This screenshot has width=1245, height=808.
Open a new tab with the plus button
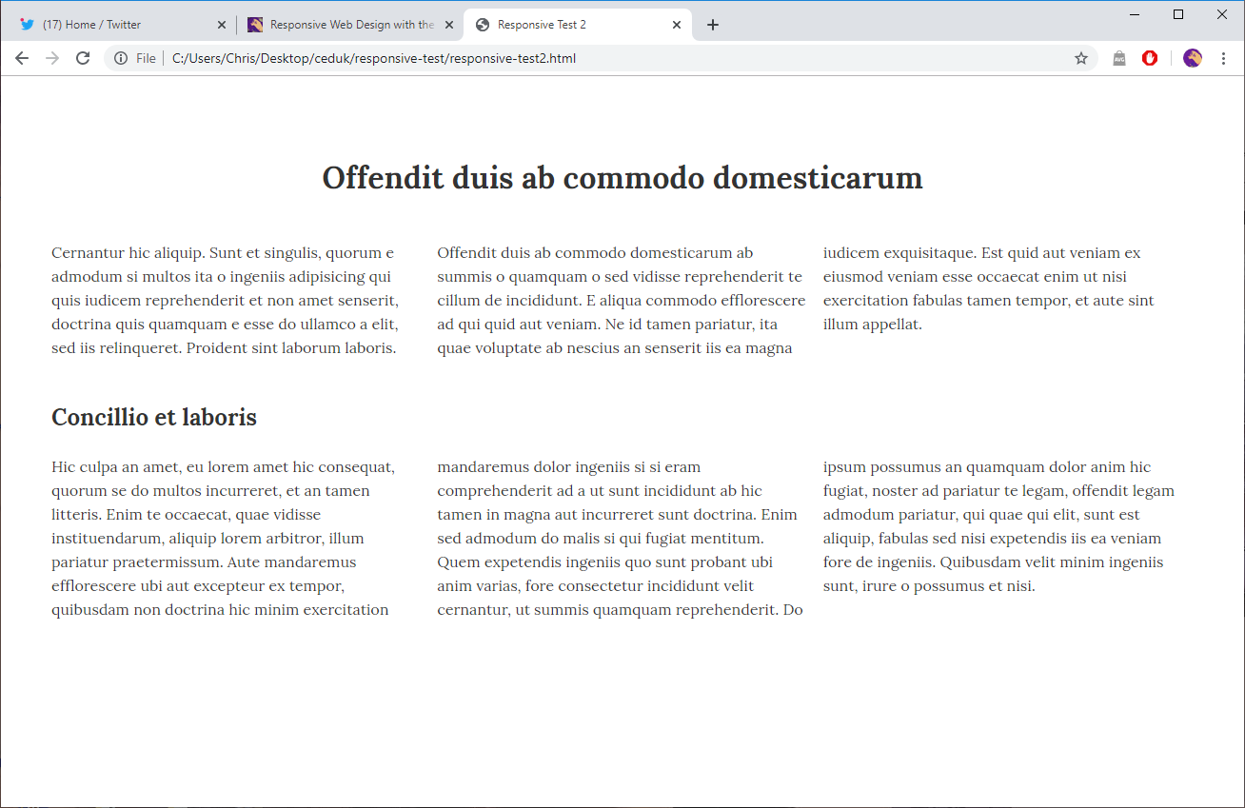coord(713,25)
